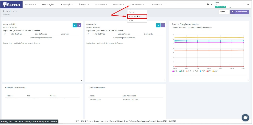Select Notas de Débito entry
This screenshot has height=125, width=253.
click(x=137, y=16)
